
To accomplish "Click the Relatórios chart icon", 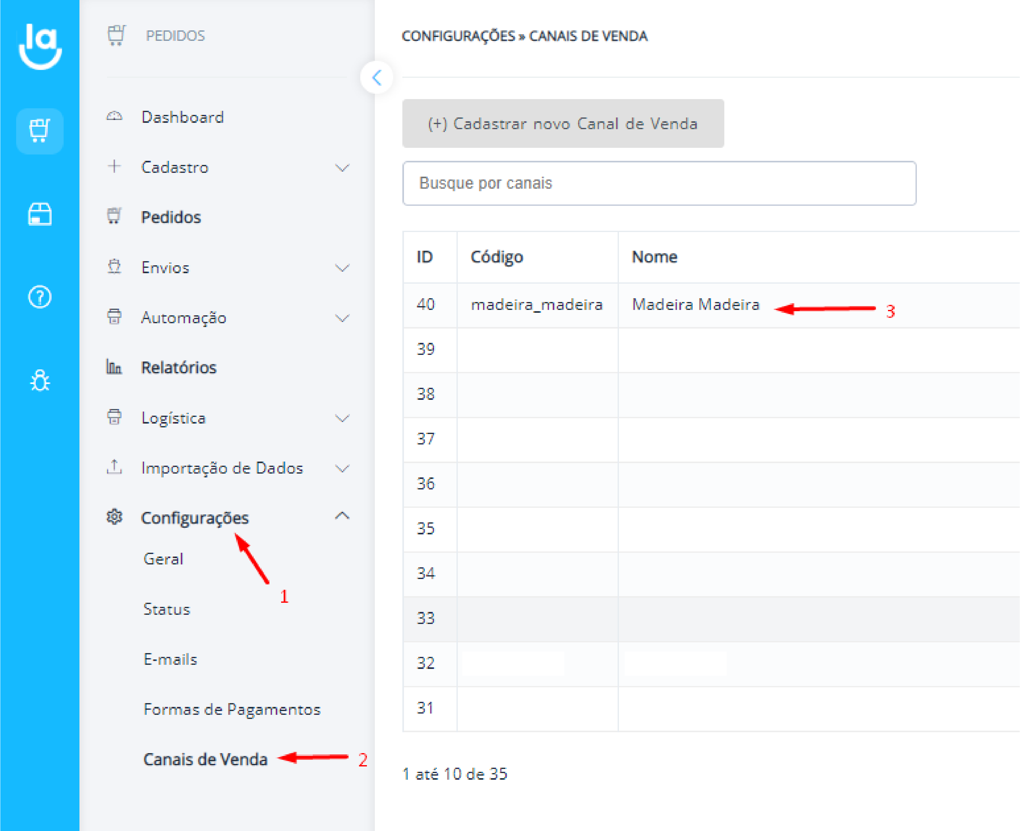I will click(x=114, y=367).
